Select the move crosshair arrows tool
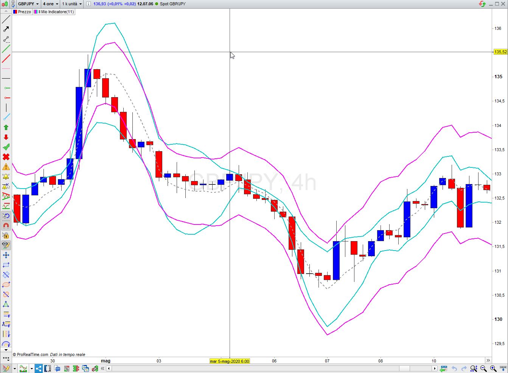 [6, 255]
